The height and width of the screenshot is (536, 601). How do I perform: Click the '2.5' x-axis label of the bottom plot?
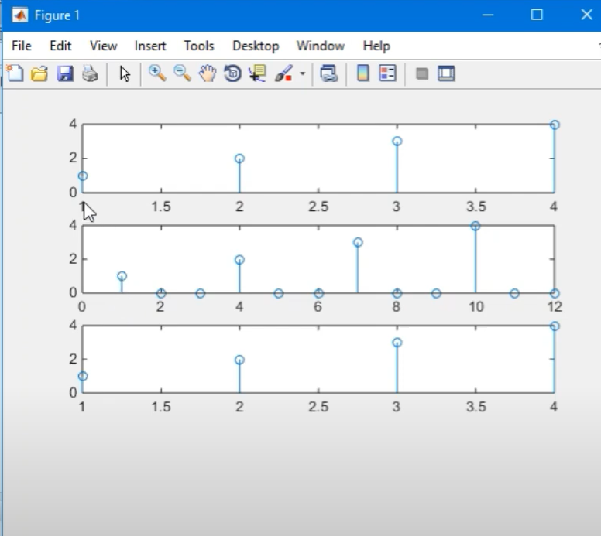[x=318, y=407]
